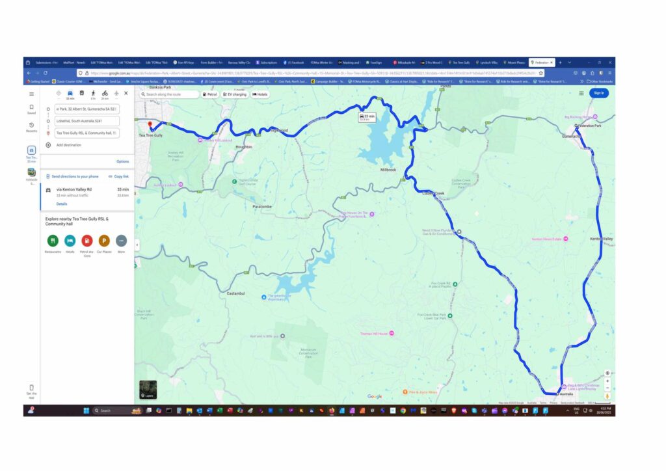Screen dimensions: 666x471
Task: Filter route by EV charging chip
Action: pos(235,94)
